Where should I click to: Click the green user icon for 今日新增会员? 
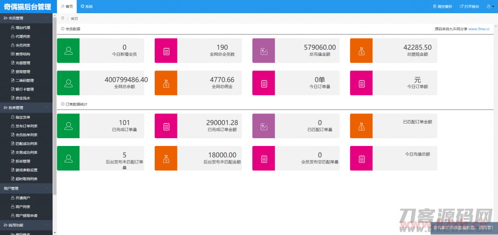pos(68,51)
